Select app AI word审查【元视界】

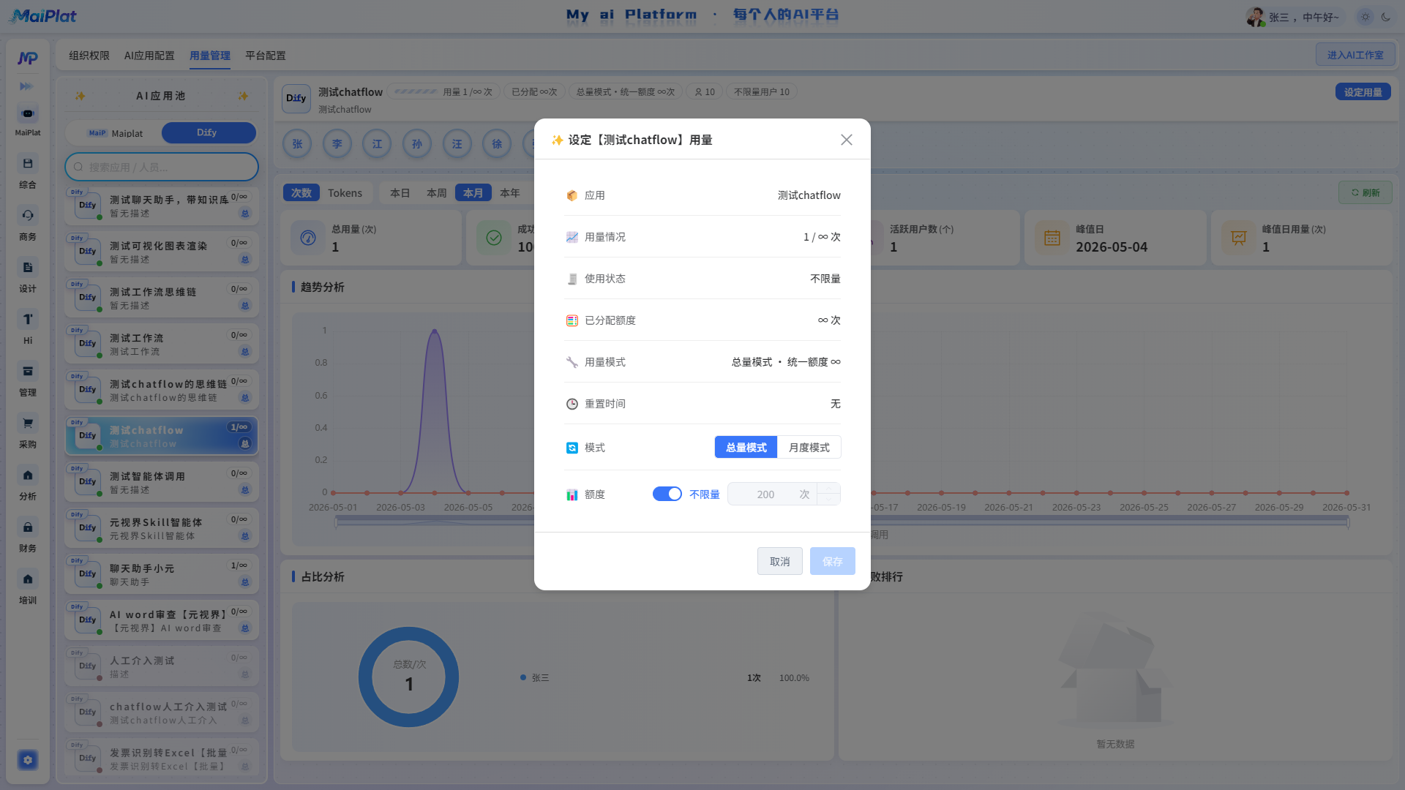tap(162, 621)
